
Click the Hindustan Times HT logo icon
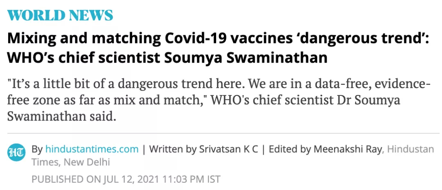[x=16, y=152]
